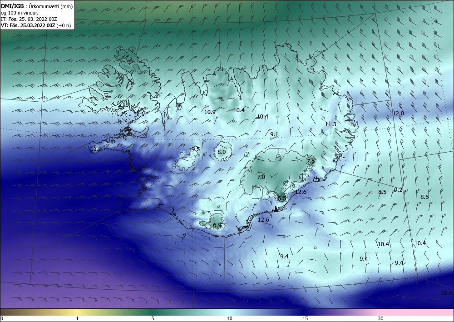
Task: Click the 'IT: Fös. 25. 03. 2022 00Z' line
Action: (x=29, y=19)
